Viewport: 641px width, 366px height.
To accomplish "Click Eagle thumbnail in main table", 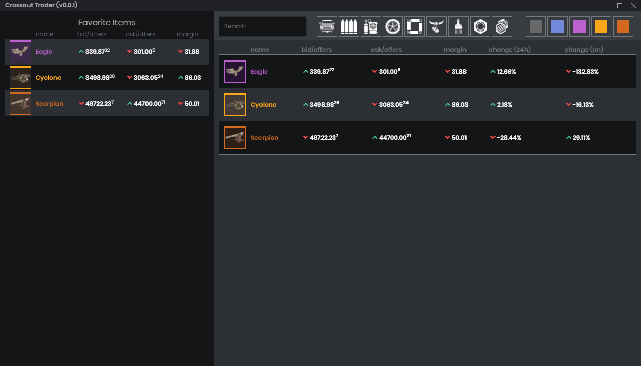I will (235, 72).
